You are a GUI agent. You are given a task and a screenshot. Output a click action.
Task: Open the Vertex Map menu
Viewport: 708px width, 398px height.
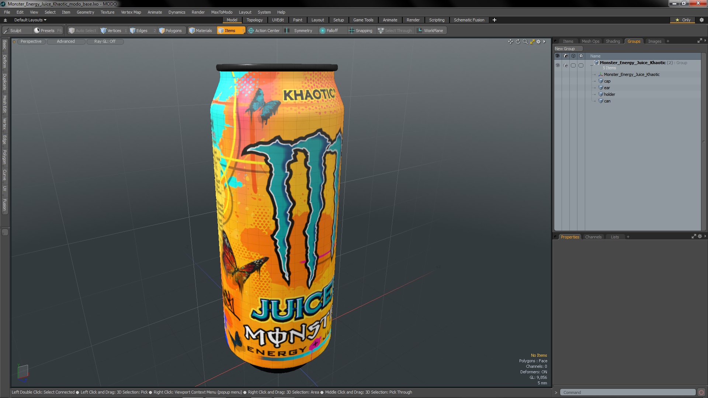pyautogui.click(x=131, y=12)
